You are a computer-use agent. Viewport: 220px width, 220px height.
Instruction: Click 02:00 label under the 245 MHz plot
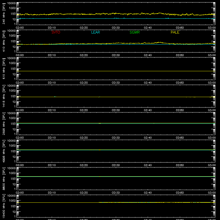tap(20, 28)
